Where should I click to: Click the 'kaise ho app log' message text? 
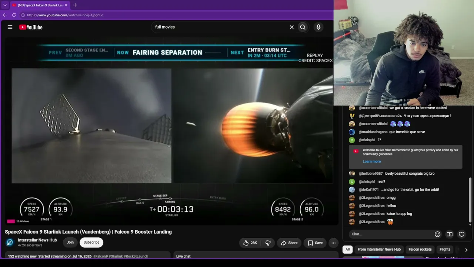[x=399, y=214]
